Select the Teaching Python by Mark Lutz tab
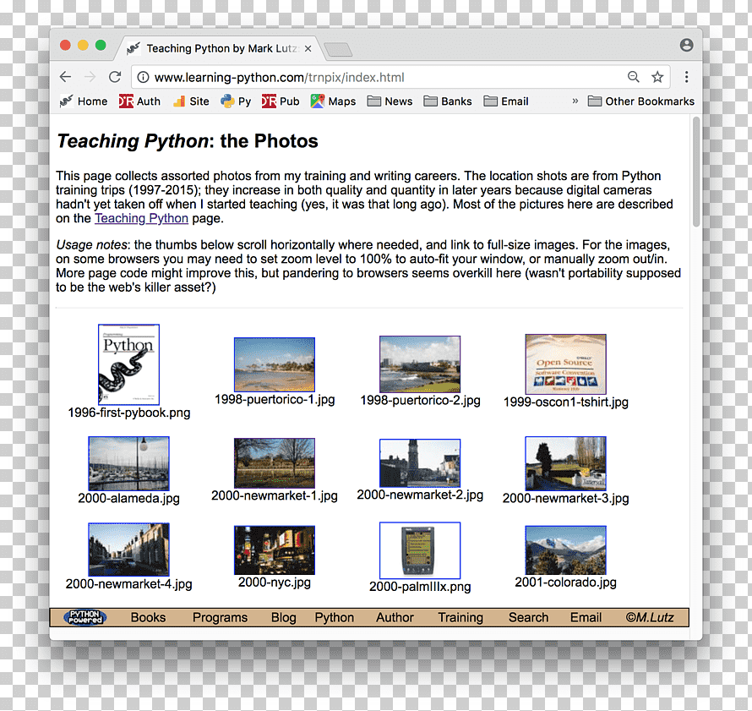752x711 pixels. (221, 48)
